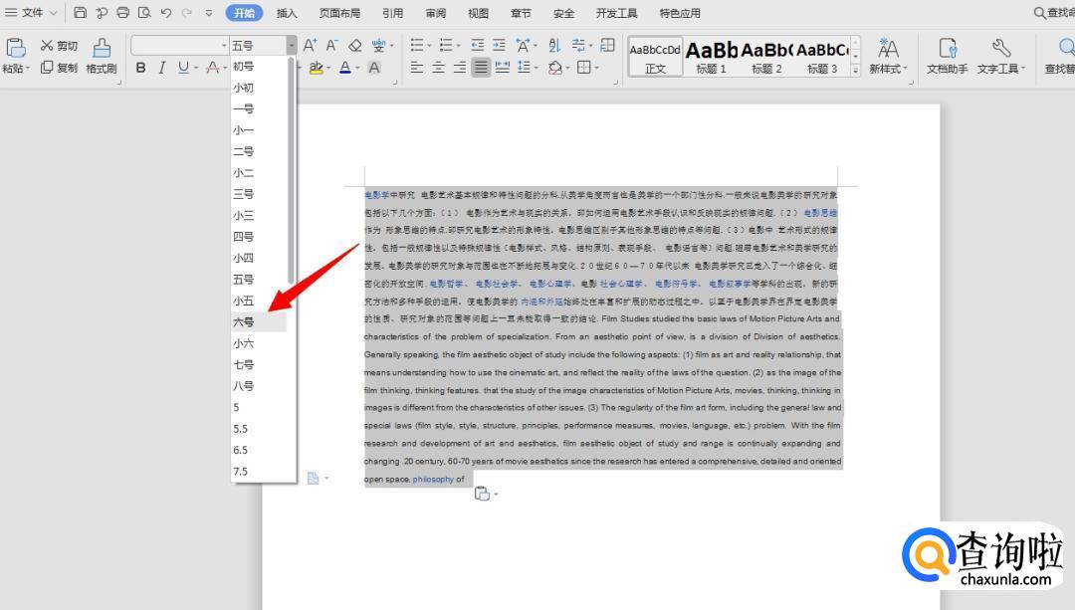The height and width of the screenshot is (610, 1075).
Task: Open highlight color dropdown arrow
Action: (328, 68)
